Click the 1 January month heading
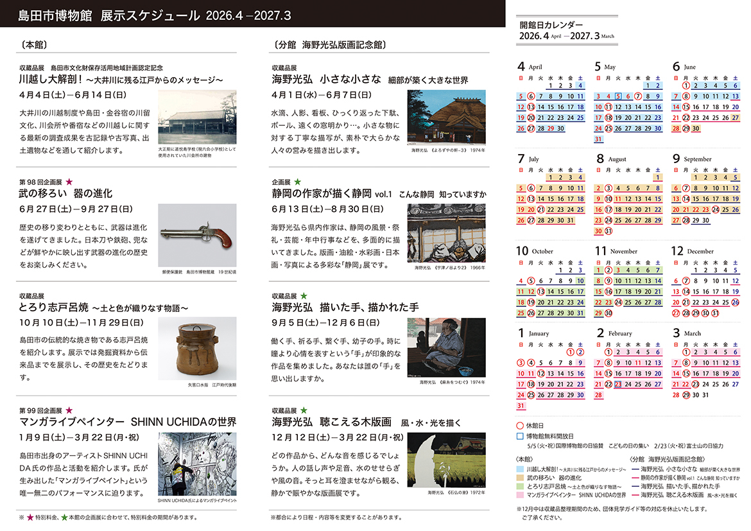This screenshot has height=531, width=751. point(533,333)
